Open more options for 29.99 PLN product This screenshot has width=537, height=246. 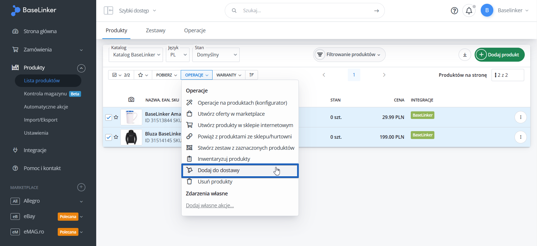click(521, 117)
